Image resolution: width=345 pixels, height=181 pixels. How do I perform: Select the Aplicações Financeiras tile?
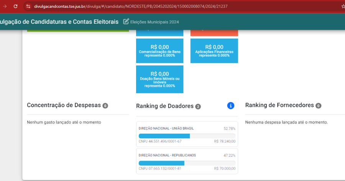pyautogui.click(x=214, y=51)
